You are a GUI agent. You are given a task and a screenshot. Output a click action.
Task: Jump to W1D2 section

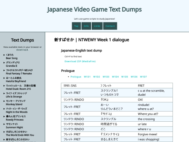pos(97,77)
